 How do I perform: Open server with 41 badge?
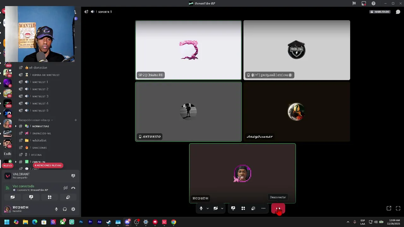[x=8, y=93]
